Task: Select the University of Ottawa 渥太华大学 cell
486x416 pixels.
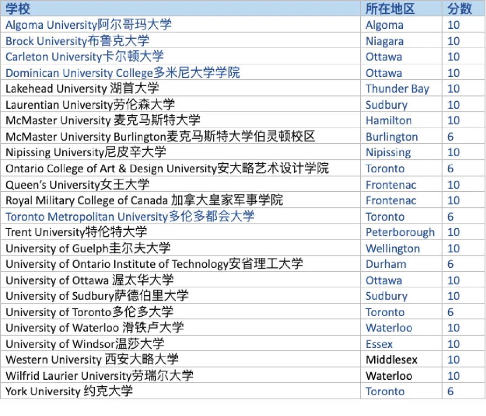Action: pos(180,280)
